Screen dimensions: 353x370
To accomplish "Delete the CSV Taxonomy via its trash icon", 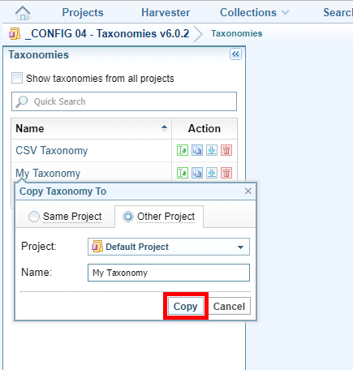I will 226,150.
